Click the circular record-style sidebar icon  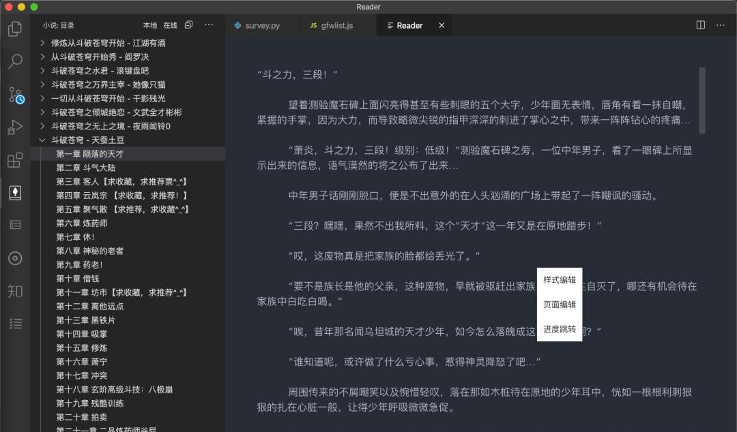16,258
